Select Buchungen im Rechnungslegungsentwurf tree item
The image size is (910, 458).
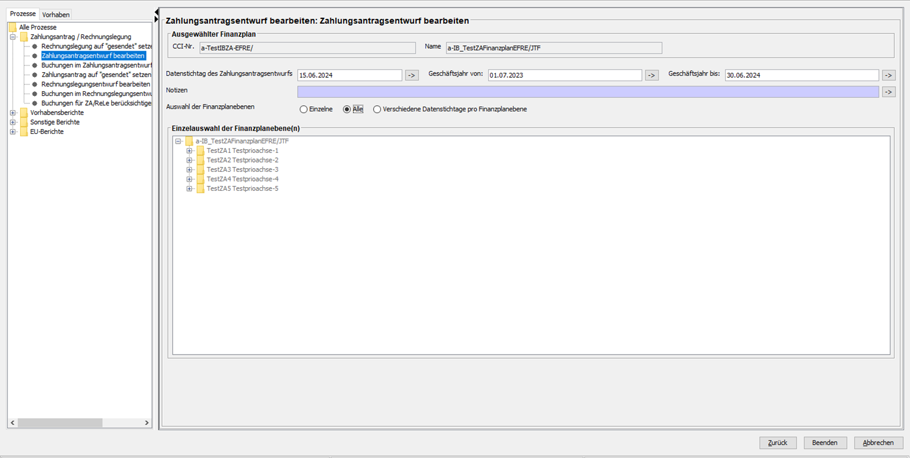coord(96,94)
